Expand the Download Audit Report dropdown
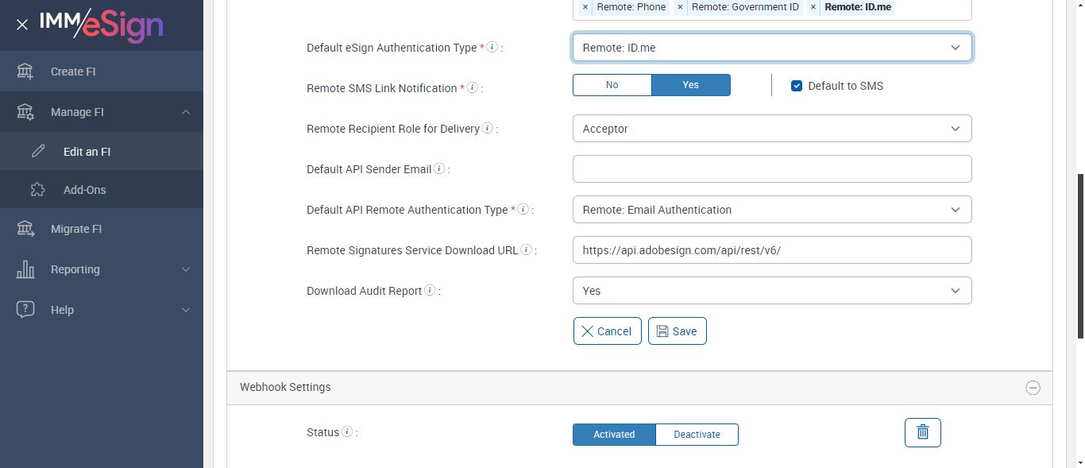1085x468 pixels. click(771, 291)
